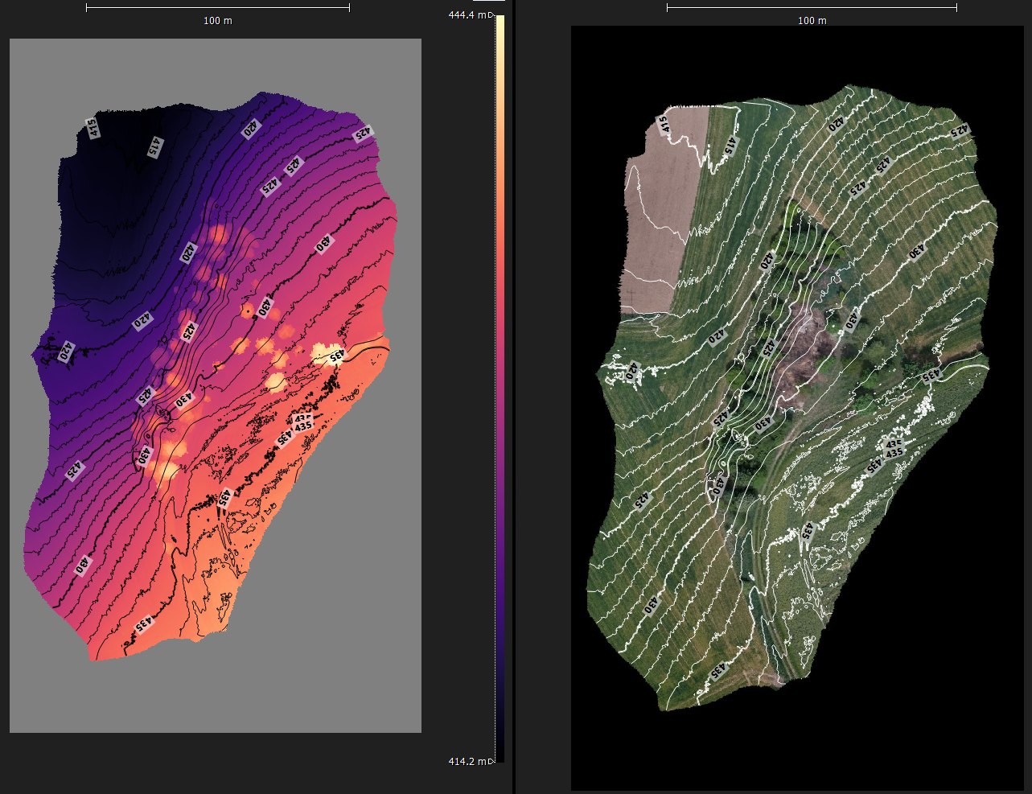Select the 444.4 m maximum elevation value

[467, 15]
